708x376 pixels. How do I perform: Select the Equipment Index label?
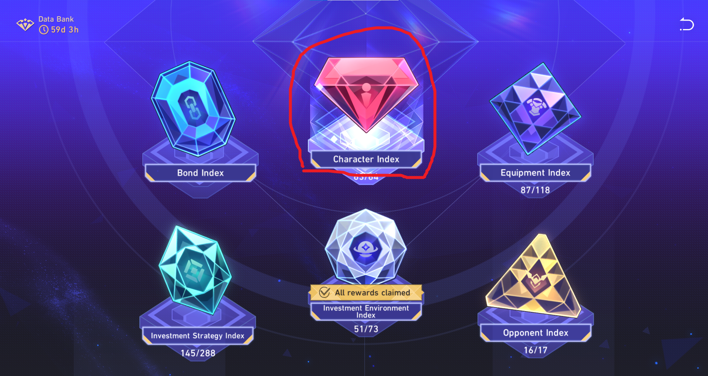535,173
